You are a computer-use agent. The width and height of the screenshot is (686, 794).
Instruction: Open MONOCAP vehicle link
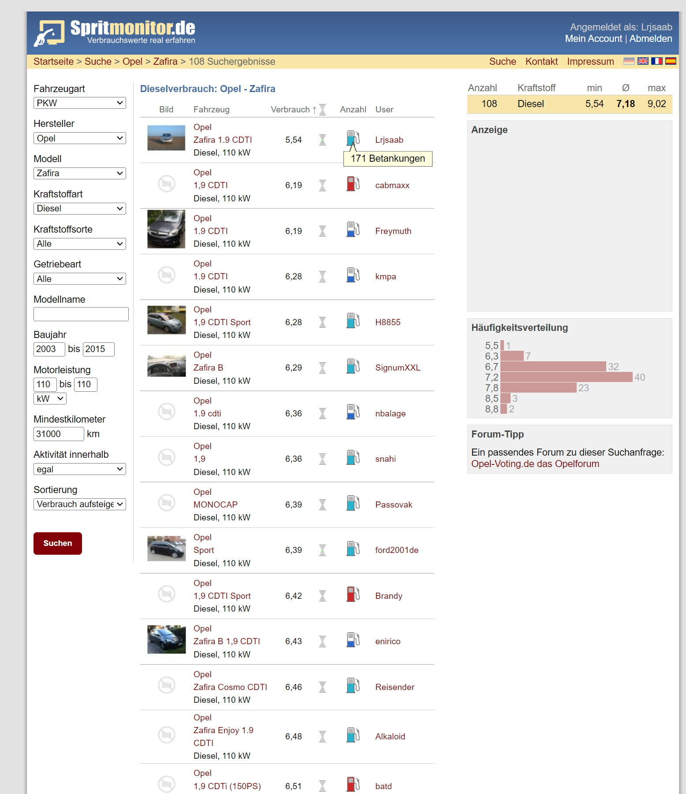(x=216, y=505)
